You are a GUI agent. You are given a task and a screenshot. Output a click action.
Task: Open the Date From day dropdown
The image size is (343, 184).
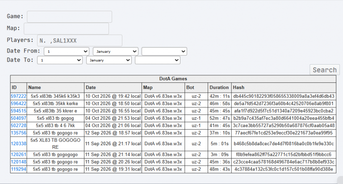[x=67, y=52]
